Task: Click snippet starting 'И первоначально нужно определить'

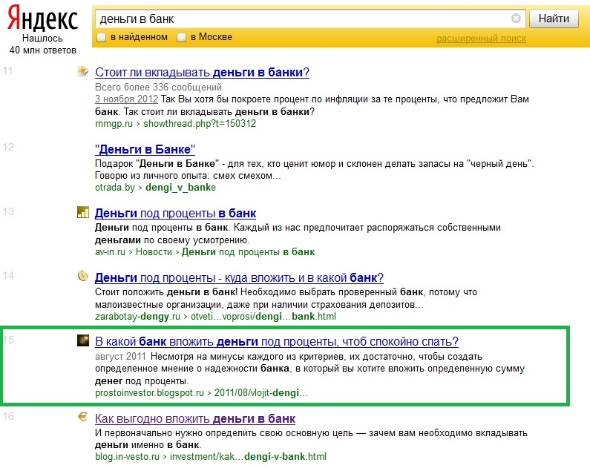Action: (x=311, y=438)
